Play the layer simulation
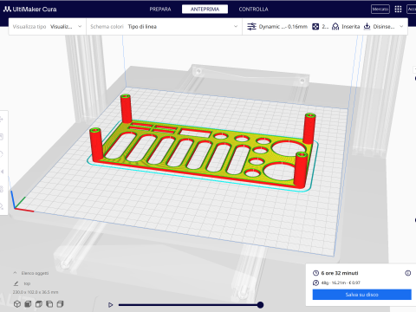This screenshot has width=416, height=312. [x=110, y=305]
